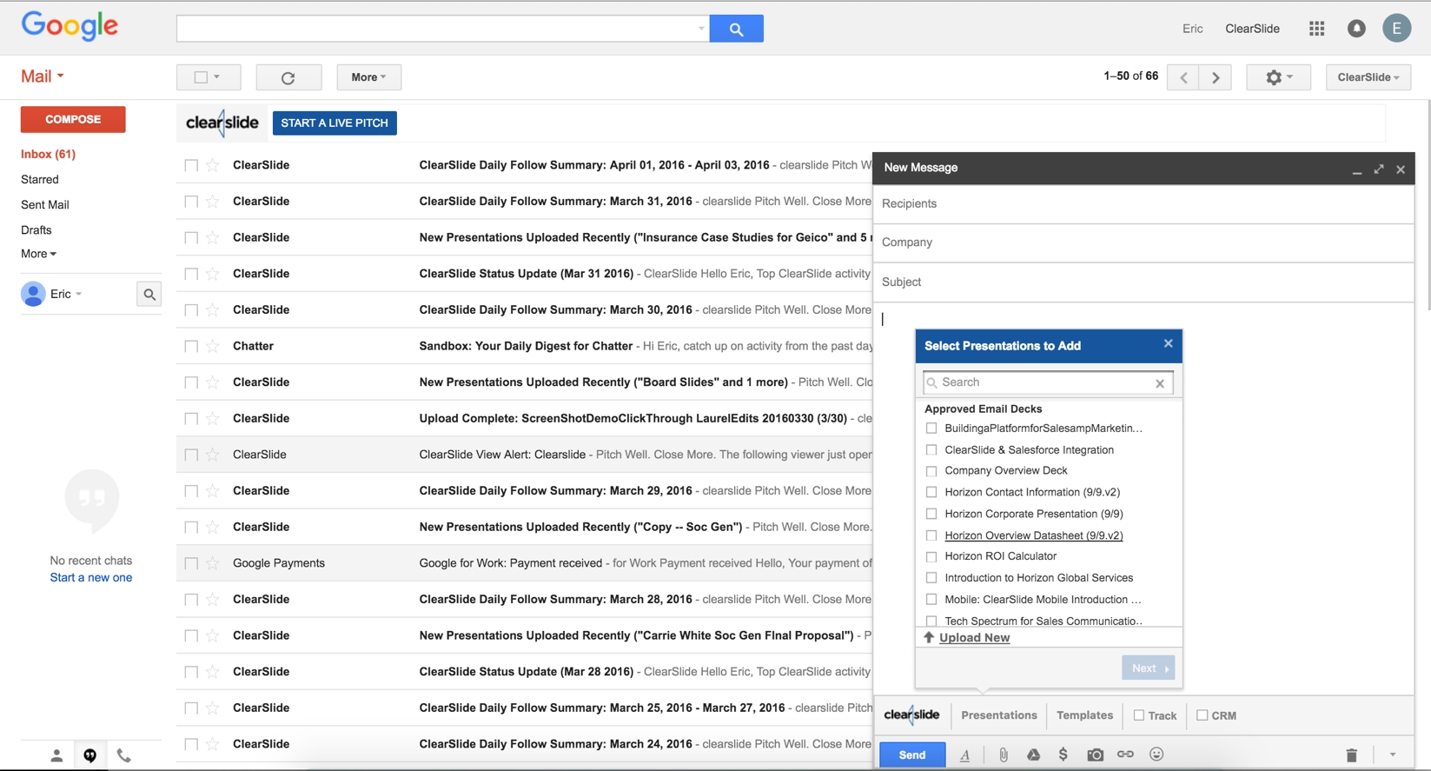Open Horizon Overview Datasheet (9/9.v2) link

[1033, 535]
